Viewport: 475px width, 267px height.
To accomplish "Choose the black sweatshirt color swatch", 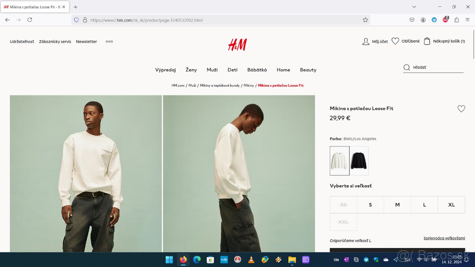I will click(x=359, y=161).
